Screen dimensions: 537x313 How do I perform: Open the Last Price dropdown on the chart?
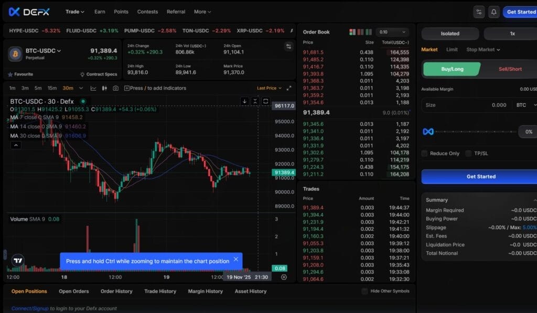tap(266, 88)
